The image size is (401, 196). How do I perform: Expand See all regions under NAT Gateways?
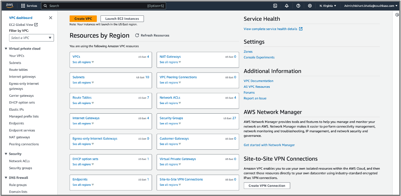pyautogui.click(x=170, y=62)
